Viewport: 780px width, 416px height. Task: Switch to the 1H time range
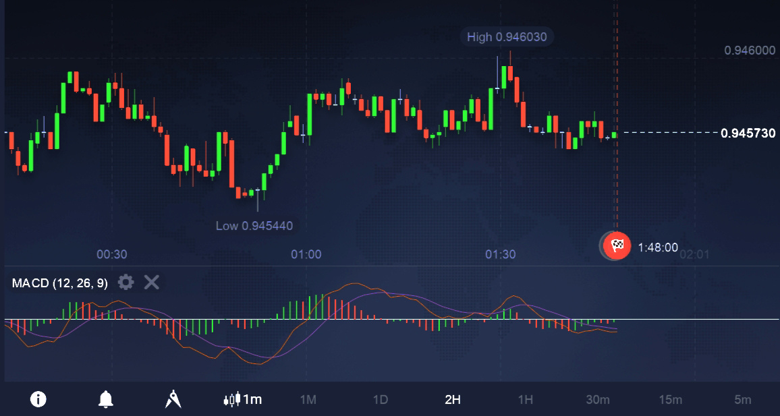pyautogui.click(x=525, y=399)
